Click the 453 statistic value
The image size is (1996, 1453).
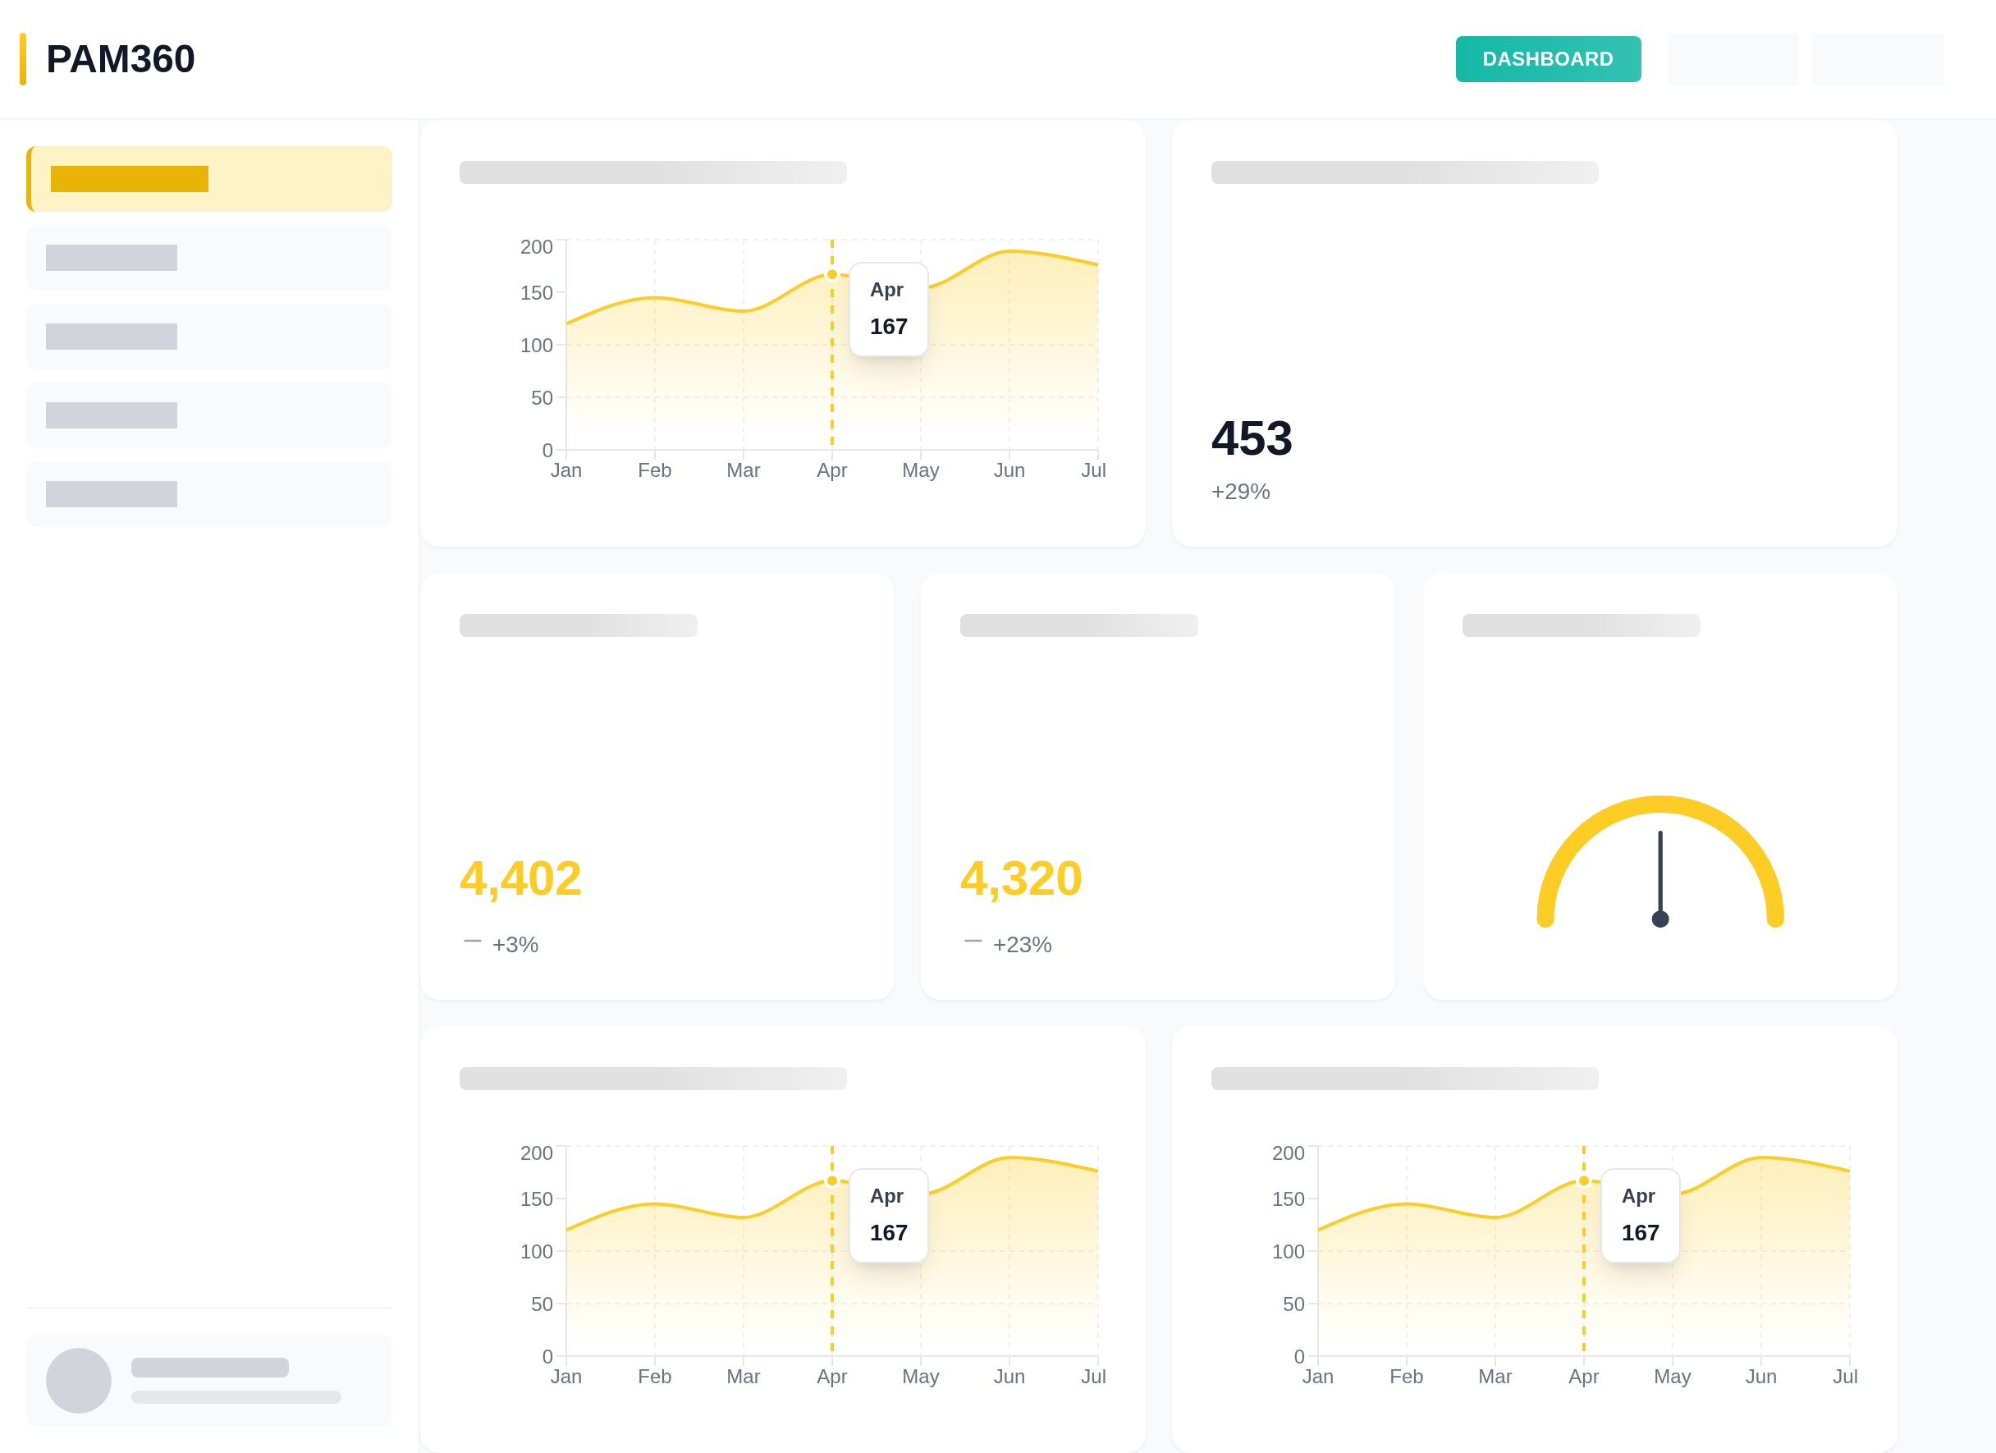1251,438
